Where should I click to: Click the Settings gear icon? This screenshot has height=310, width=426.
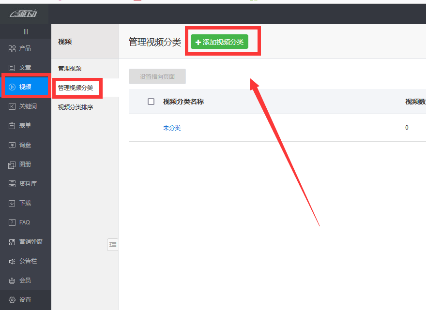tap(12, 300)
